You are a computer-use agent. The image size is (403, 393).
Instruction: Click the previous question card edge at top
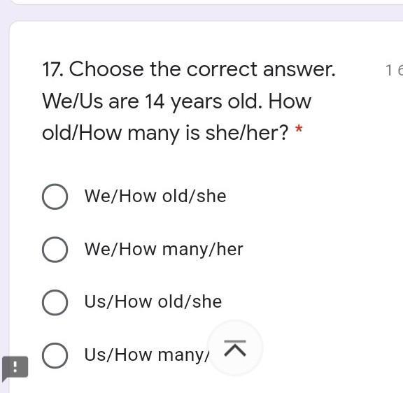[207, 2]
